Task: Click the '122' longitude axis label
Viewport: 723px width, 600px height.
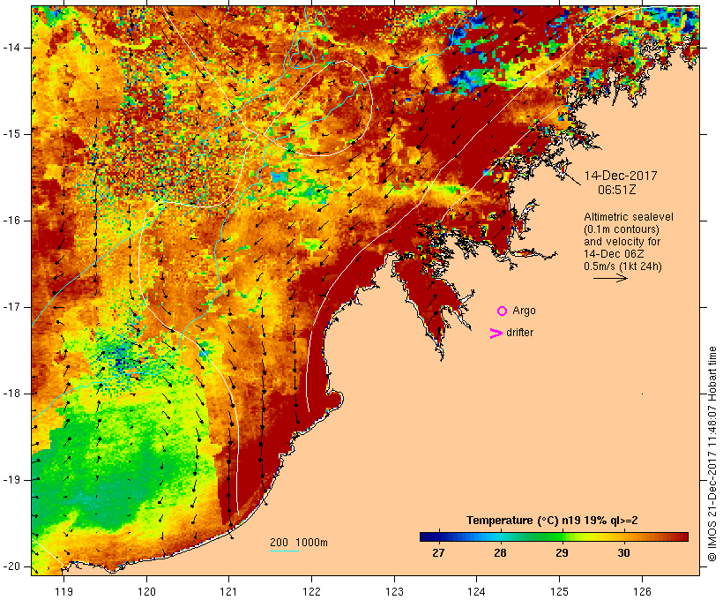Action: [x=312, y=591]
